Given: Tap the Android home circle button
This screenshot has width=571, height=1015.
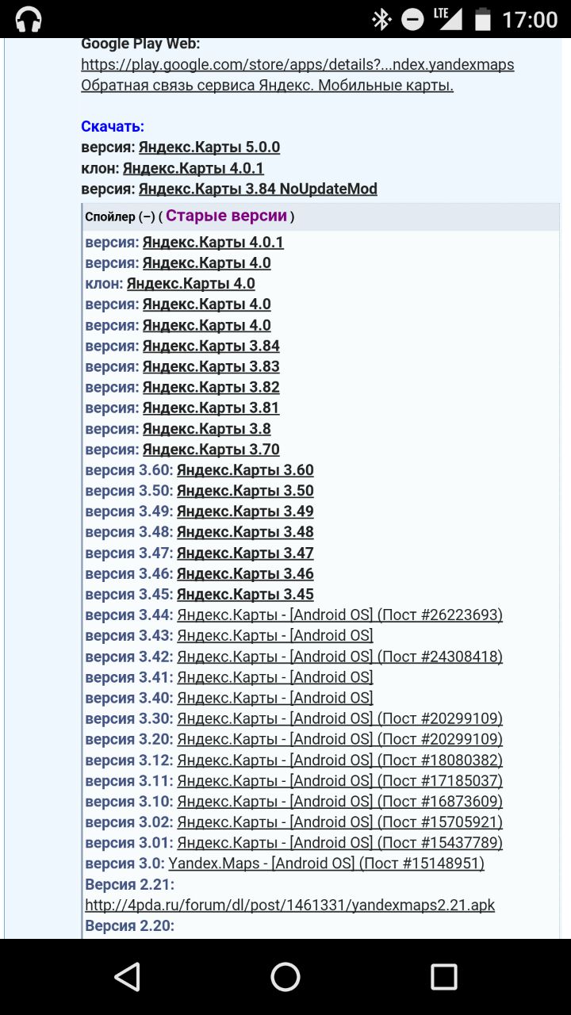Looking at the screenshot, I should [x=285, y=977].
